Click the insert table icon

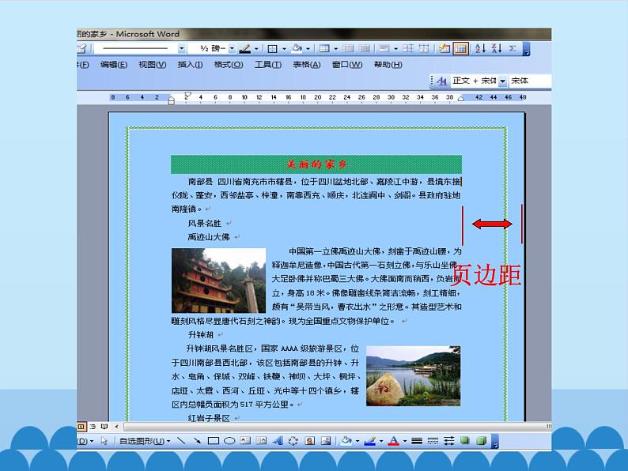[324, 49]
